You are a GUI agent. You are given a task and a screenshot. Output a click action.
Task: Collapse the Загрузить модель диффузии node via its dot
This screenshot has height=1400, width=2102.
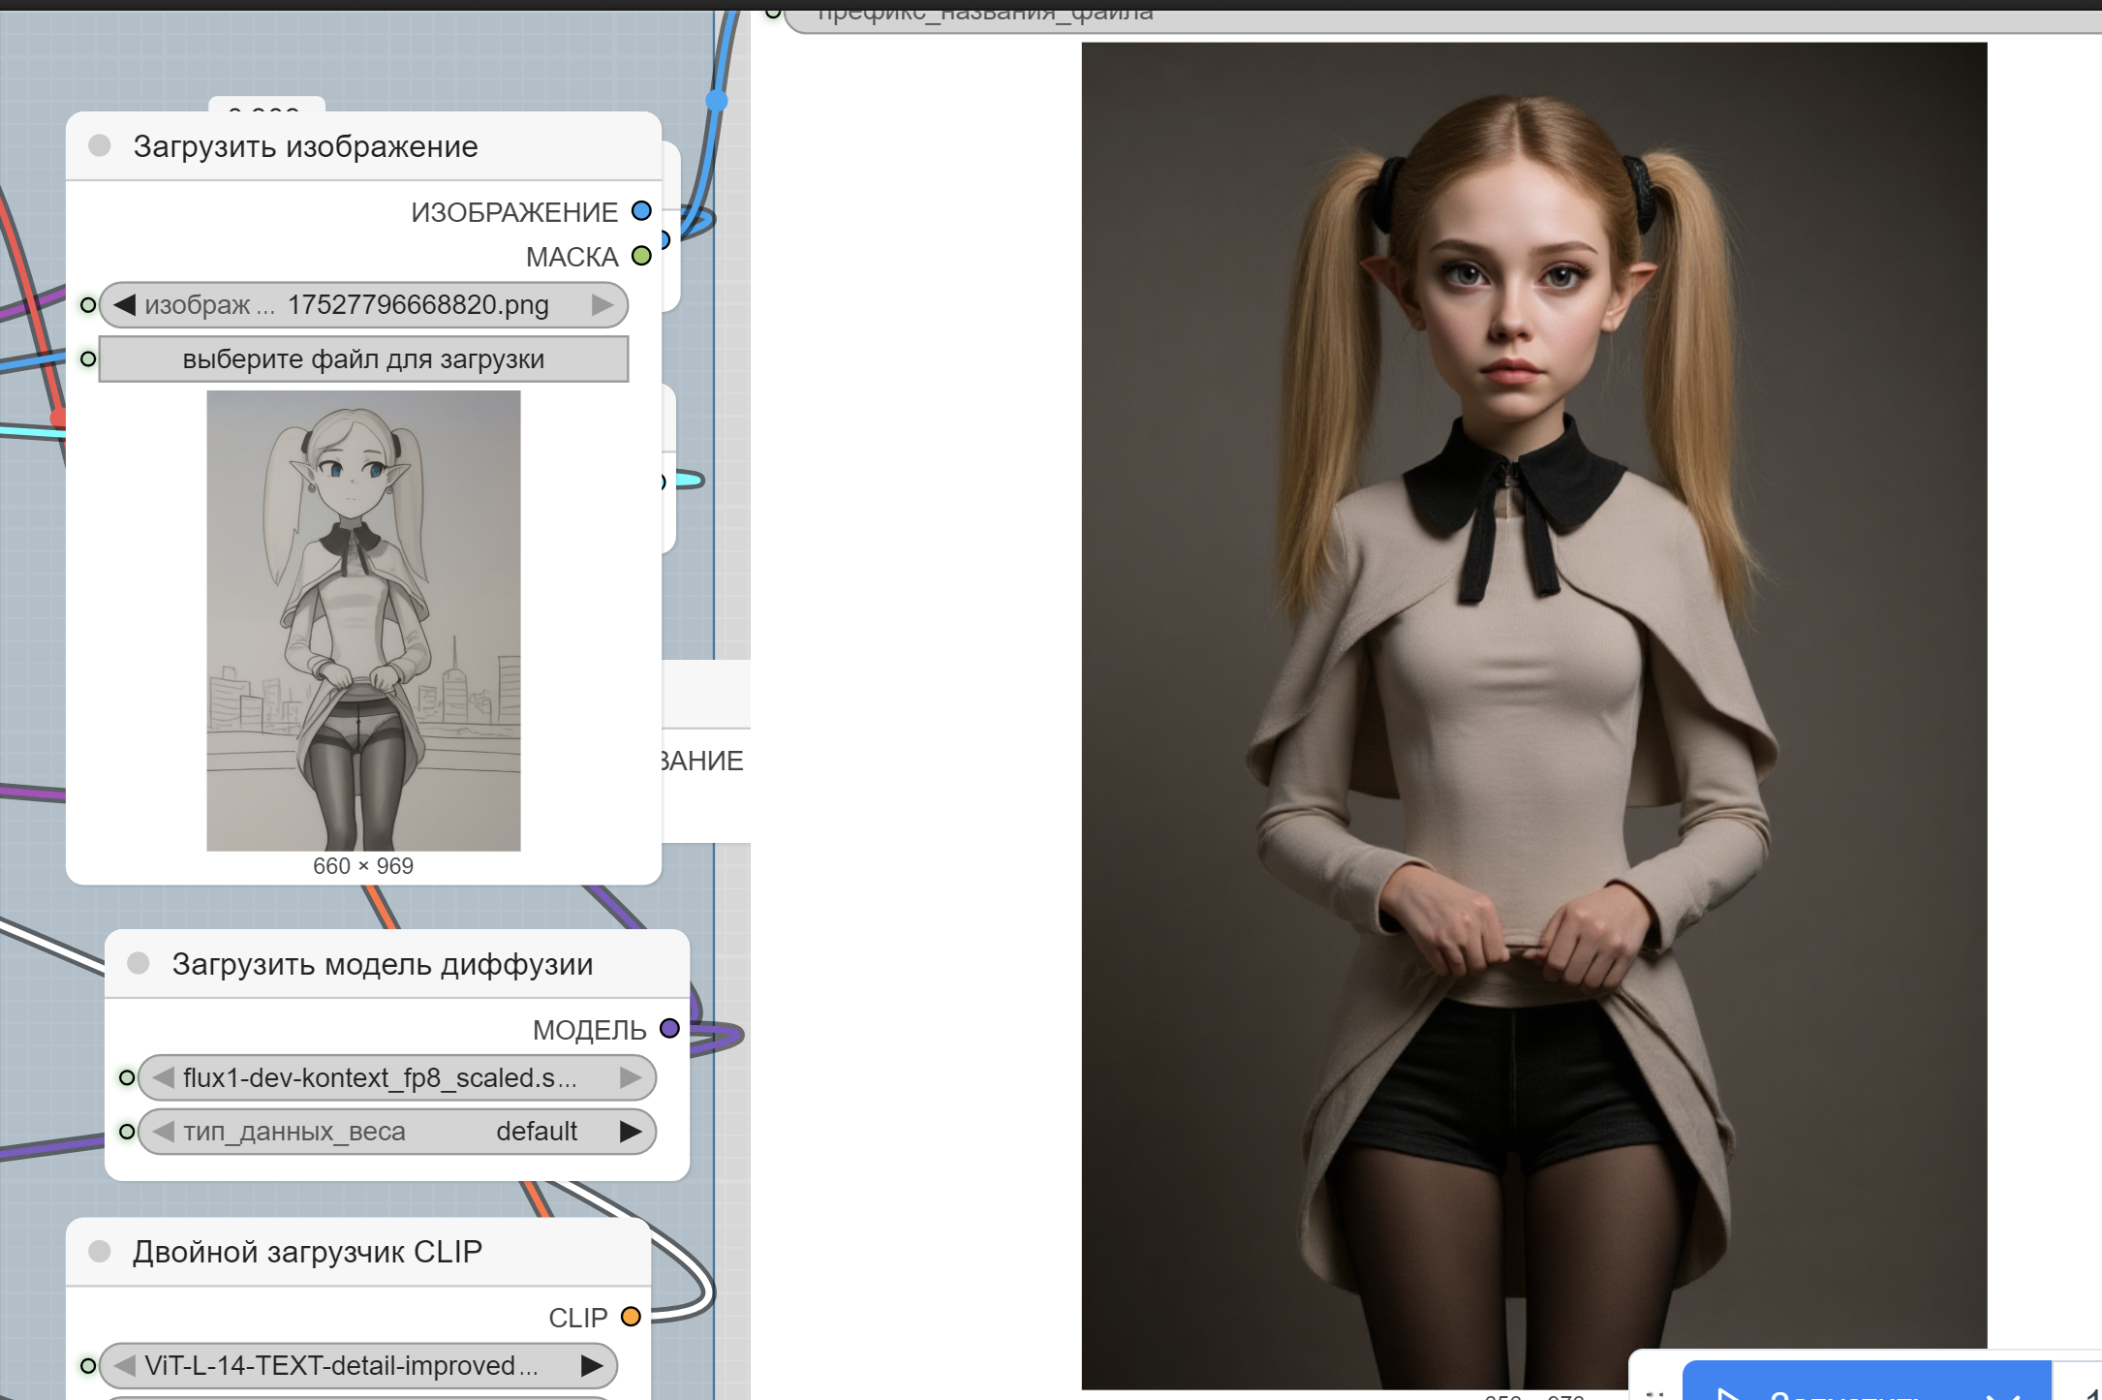(x=138, y=963)
